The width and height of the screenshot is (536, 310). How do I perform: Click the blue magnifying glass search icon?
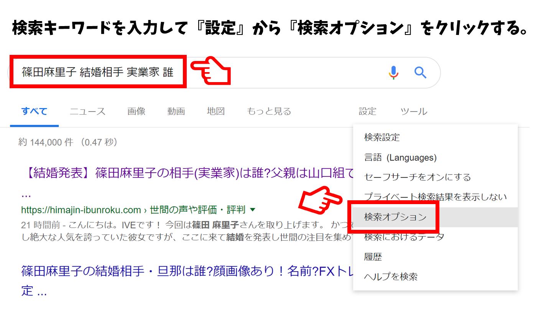click(420, 73)
